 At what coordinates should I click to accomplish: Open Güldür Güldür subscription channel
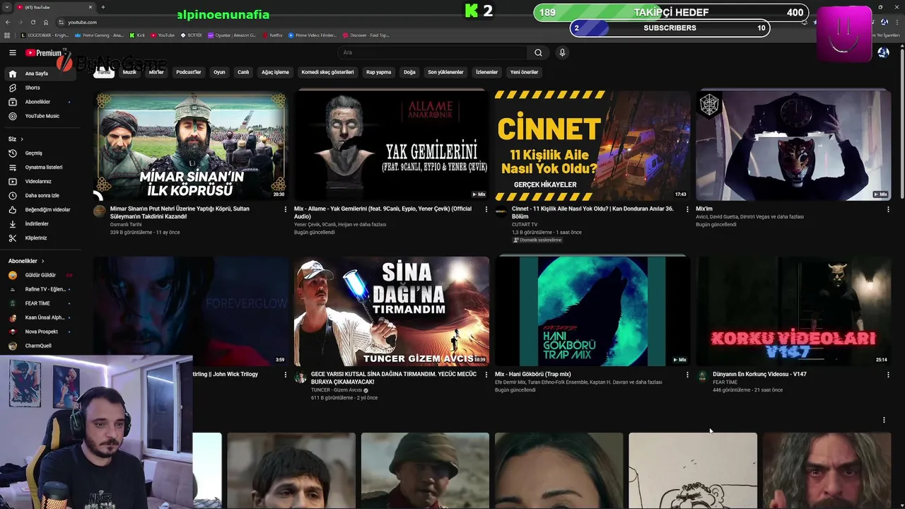coord(40,275)
